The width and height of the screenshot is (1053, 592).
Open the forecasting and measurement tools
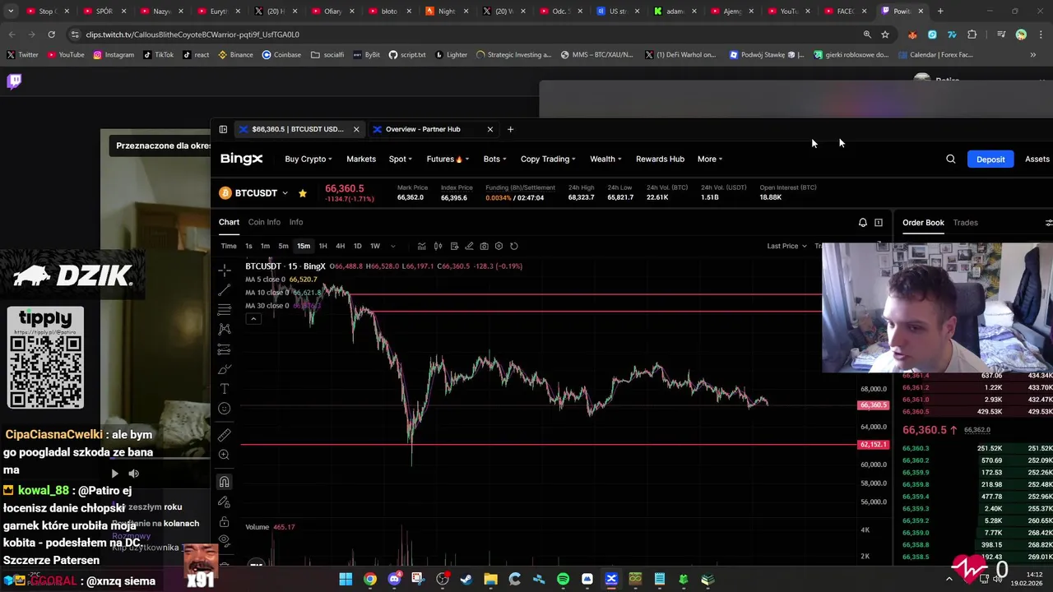click(224, 349)
